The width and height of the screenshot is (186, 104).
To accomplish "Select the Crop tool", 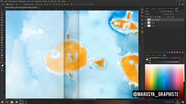I will tap(2, 20).
